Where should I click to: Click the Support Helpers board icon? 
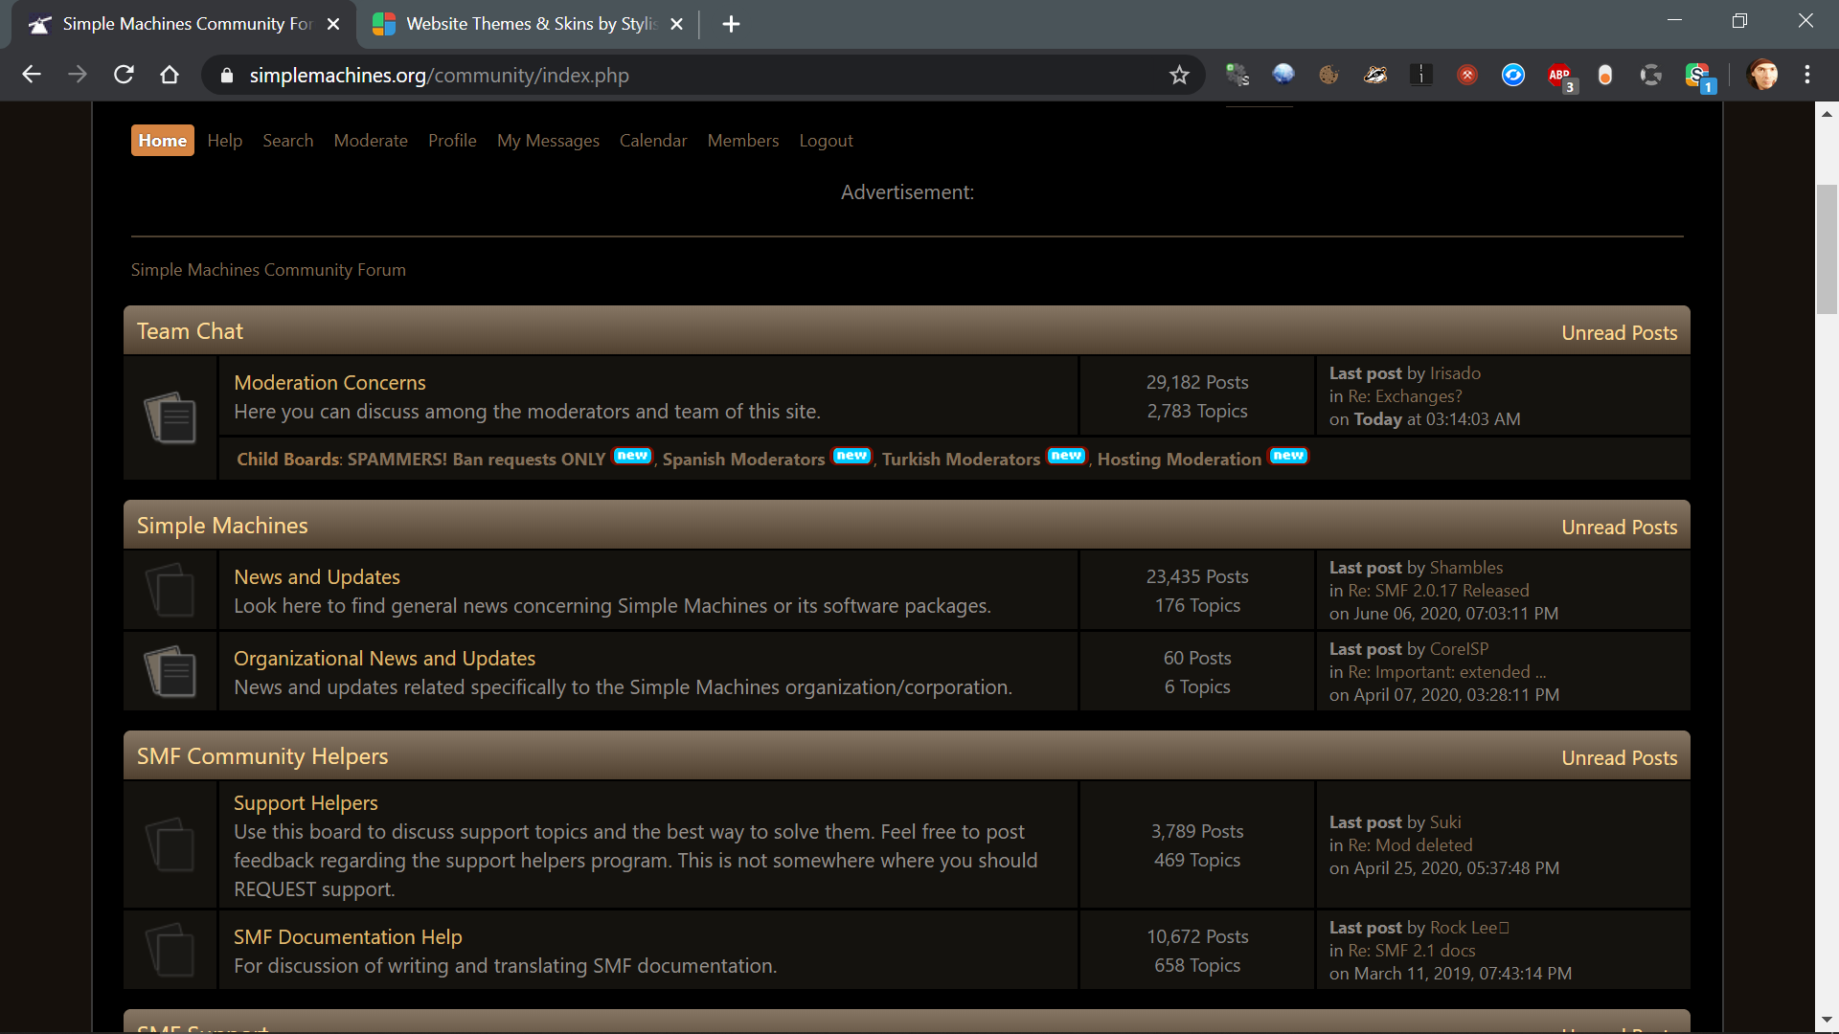point(170,844)
